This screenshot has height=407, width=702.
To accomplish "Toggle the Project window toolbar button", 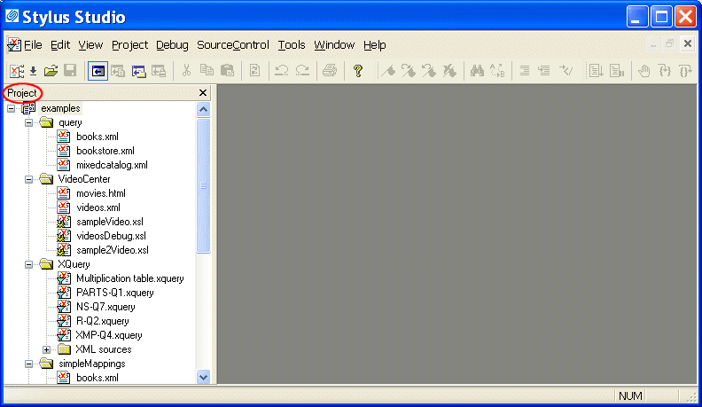I will 97,71.
